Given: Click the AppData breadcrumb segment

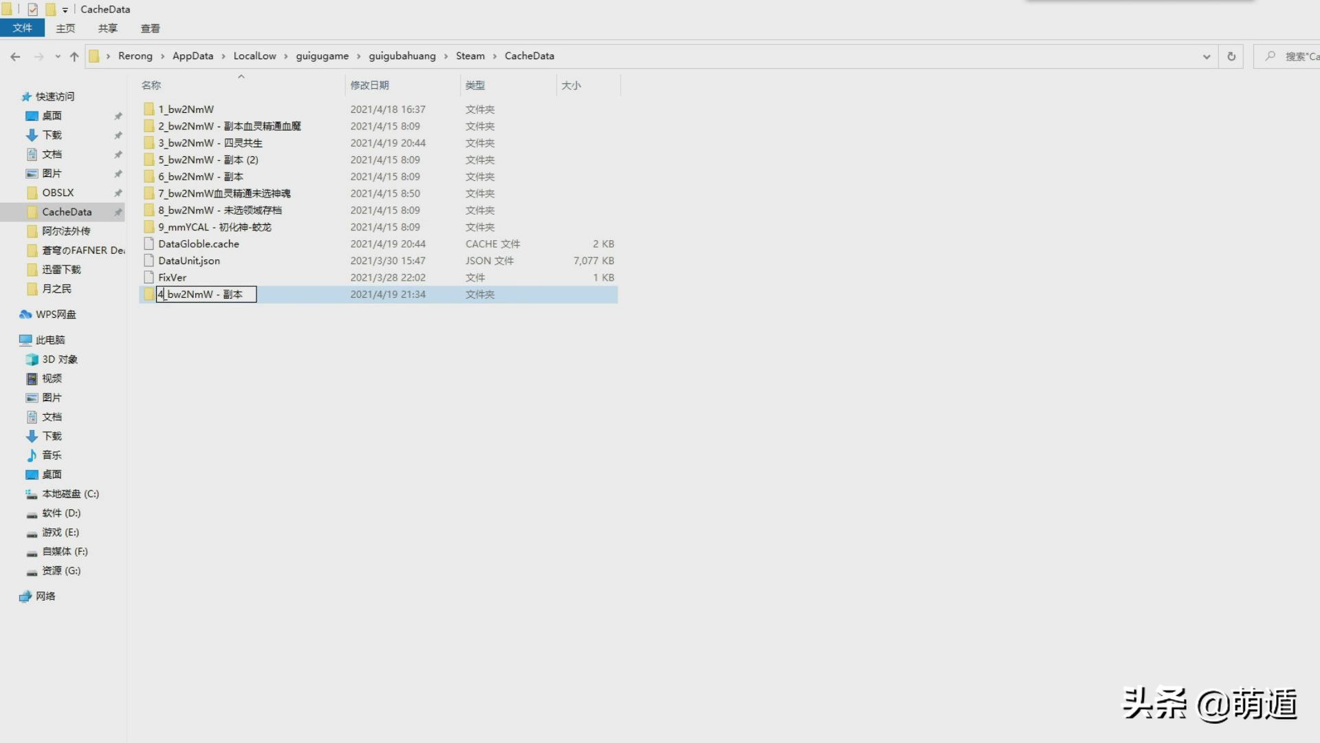Looking at the screenshot, I should pyautogui.click(x=192, y=56).
